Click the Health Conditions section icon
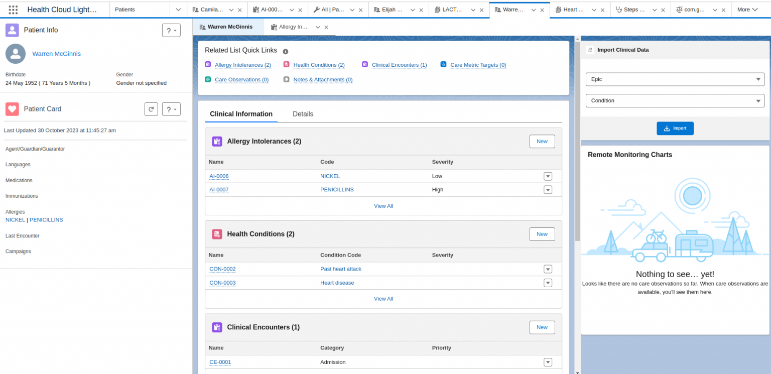771x374 pixels. coord(217,234)
